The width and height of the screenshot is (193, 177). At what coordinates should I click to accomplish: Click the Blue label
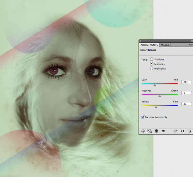tap(175, 102)
